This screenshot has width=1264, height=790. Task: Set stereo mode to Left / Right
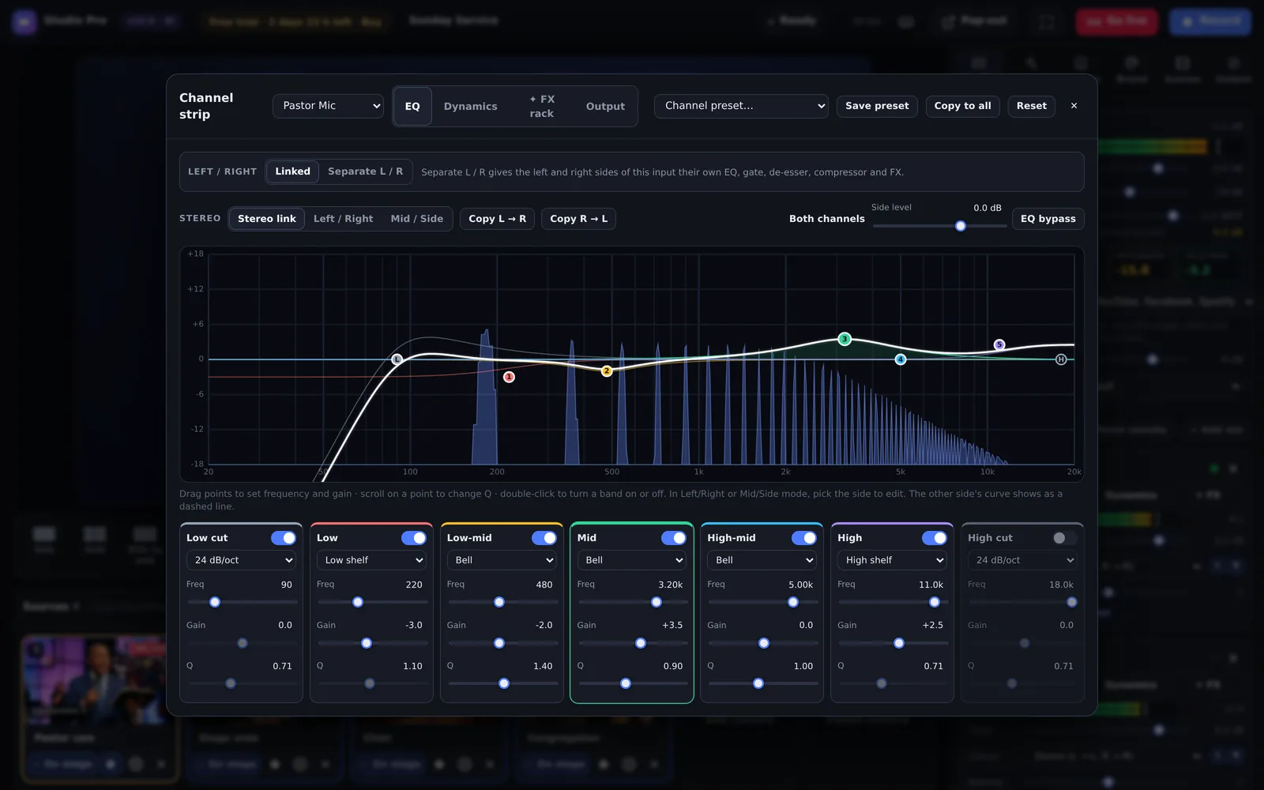point(343,219)
